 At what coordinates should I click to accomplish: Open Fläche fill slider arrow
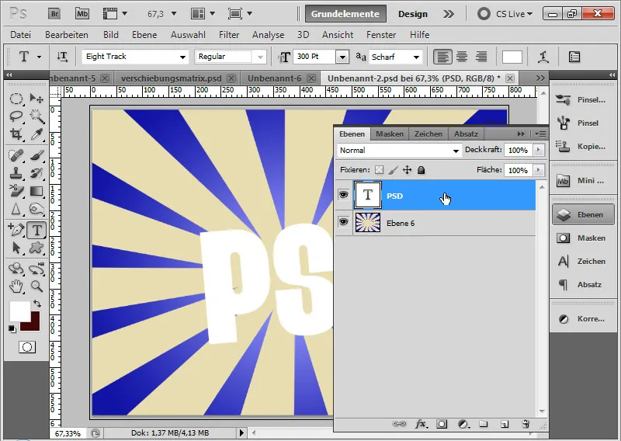click(x=538, y=170)
